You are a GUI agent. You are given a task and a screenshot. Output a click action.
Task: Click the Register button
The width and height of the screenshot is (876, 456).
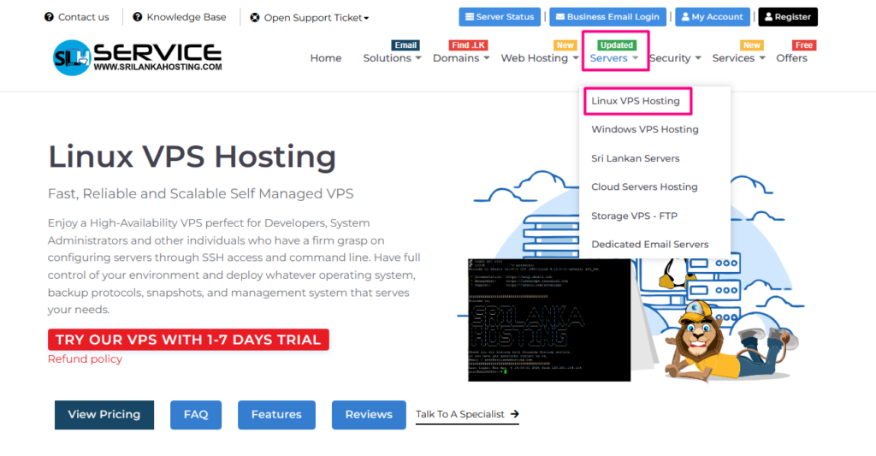point(787,16)
